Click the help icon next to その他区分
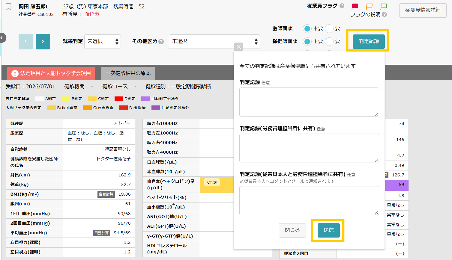This screenshot has height=260, width=452. coord(161,42)
